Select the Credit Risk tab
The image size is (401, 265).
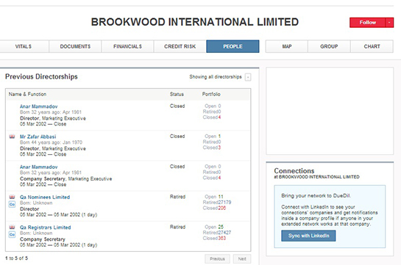coord(180,46)
